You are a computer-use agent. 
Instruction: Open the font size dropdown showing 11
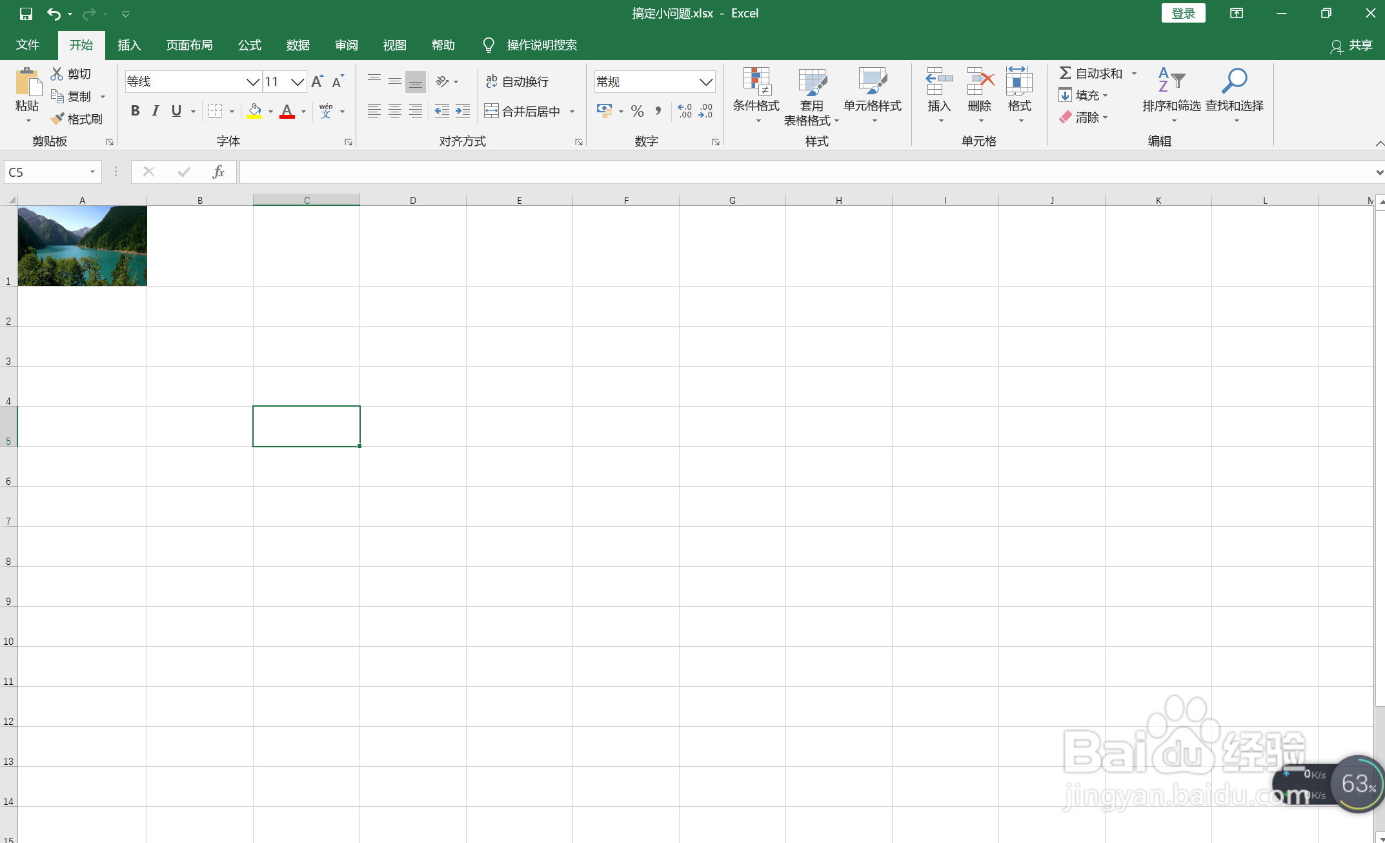tap(297, 82)
